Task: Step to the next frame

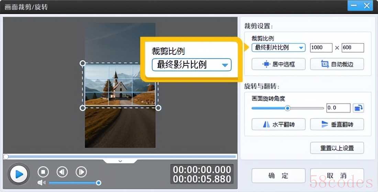Action: [x=81, y=172]
